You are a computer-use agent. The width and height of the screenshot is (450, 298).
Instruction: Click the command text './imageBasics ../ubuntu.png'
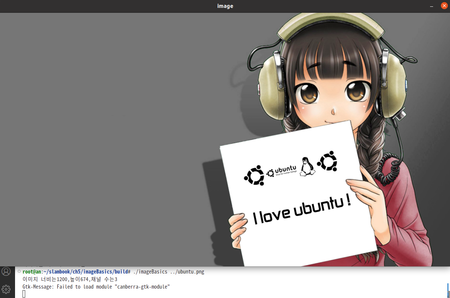[169, 272]
